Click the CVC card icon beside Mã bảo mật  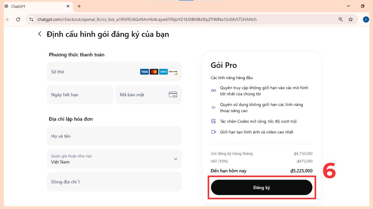click(x=173, y=94)
